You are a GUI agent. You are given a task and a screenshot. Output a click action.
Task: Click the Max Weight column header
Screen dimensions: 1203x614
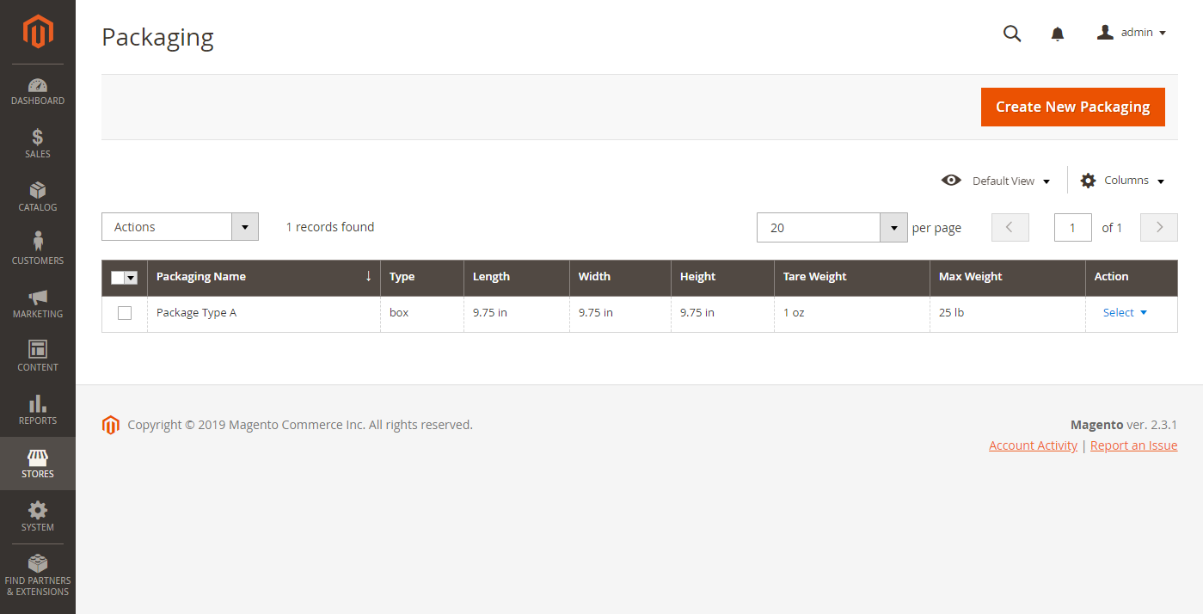pyautogui.click(x=1008, y=277)
